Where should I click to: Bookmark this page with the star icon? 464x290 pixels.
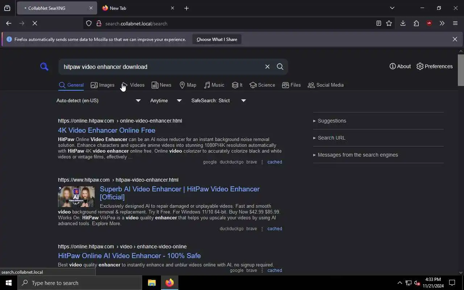(389, 23)
